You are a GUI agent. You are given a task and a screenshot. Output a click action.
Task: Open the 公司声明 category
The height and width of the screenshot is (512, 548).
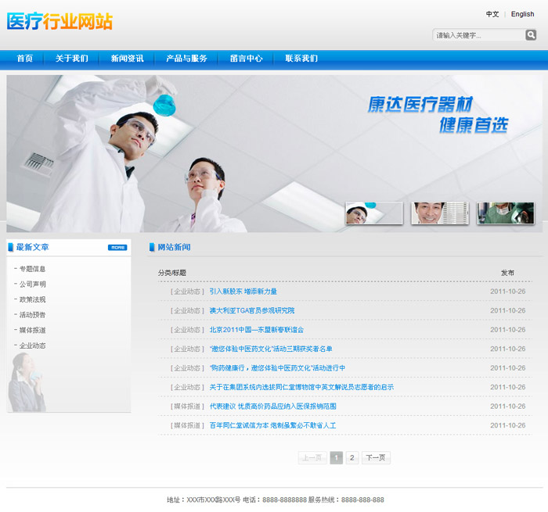(32, 284)
